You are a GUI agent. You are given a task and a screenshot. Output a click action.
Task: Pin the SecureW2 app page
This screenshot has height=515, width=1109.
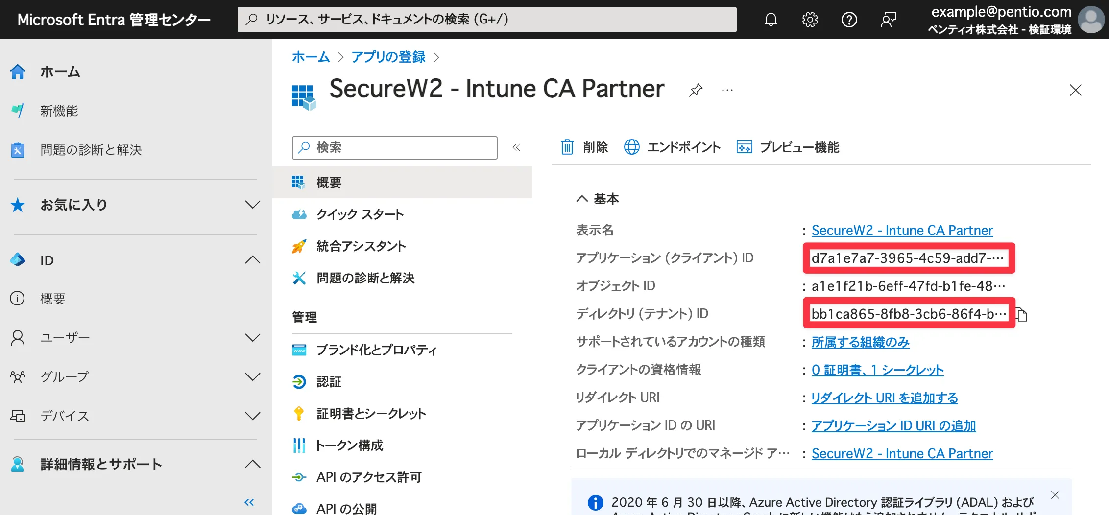tap(696, 90)
